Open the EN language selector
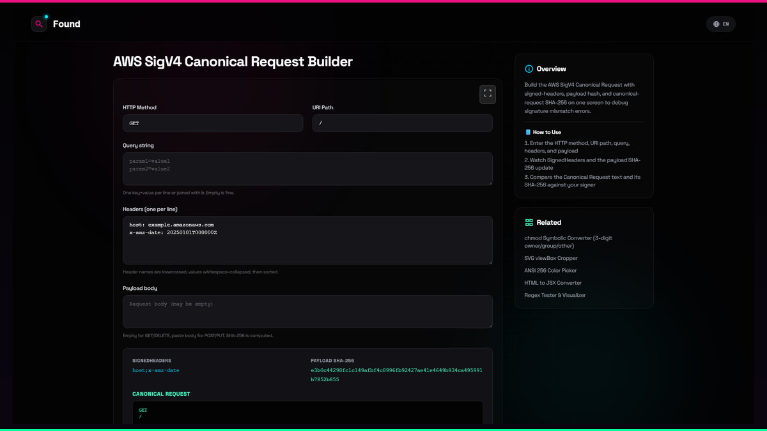Image resolution: width=767 pixels, height=431 pixels. click(x=721, y=24)
